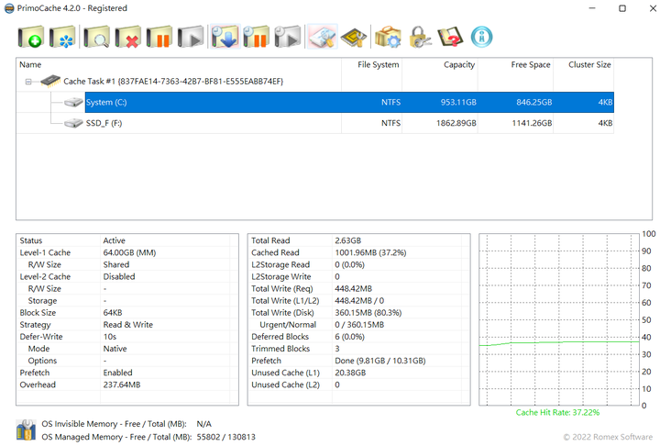Click the 953.11GB capacity cell
The width and height of the screenshot is (660, 446).
(458, 102)
